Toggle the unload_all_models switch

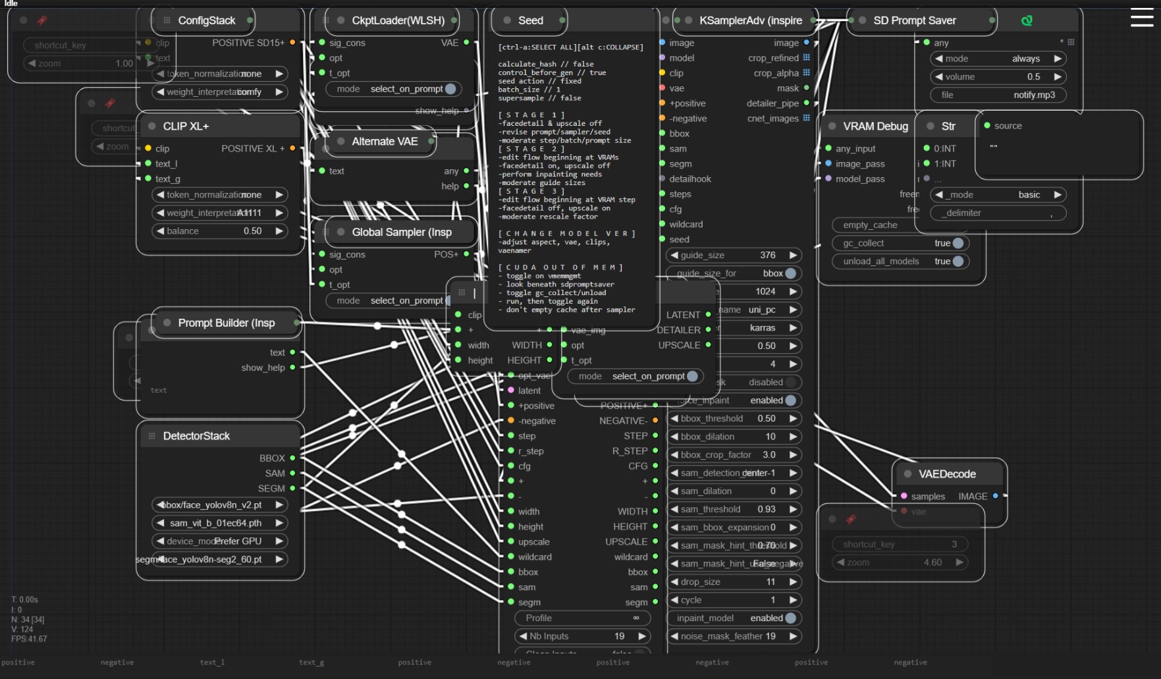click(x=958, y=261)
